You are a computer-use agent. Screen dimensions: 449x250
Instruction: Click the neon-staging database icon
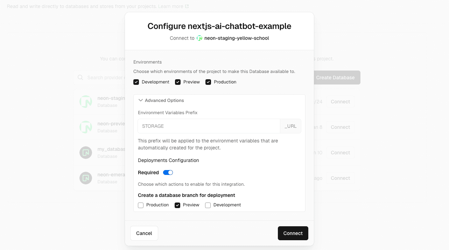point(86,101)
